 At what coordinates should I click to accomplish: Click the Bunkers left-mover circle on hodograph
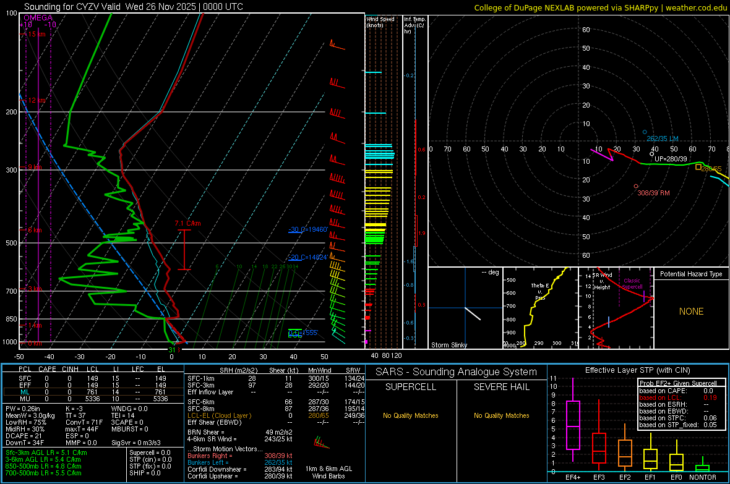click(x=645, y=132)
